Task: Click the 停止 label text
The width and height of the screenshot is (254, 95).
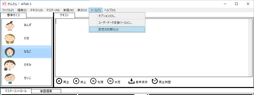Action: pyautogui.click(x=83, y=82)
